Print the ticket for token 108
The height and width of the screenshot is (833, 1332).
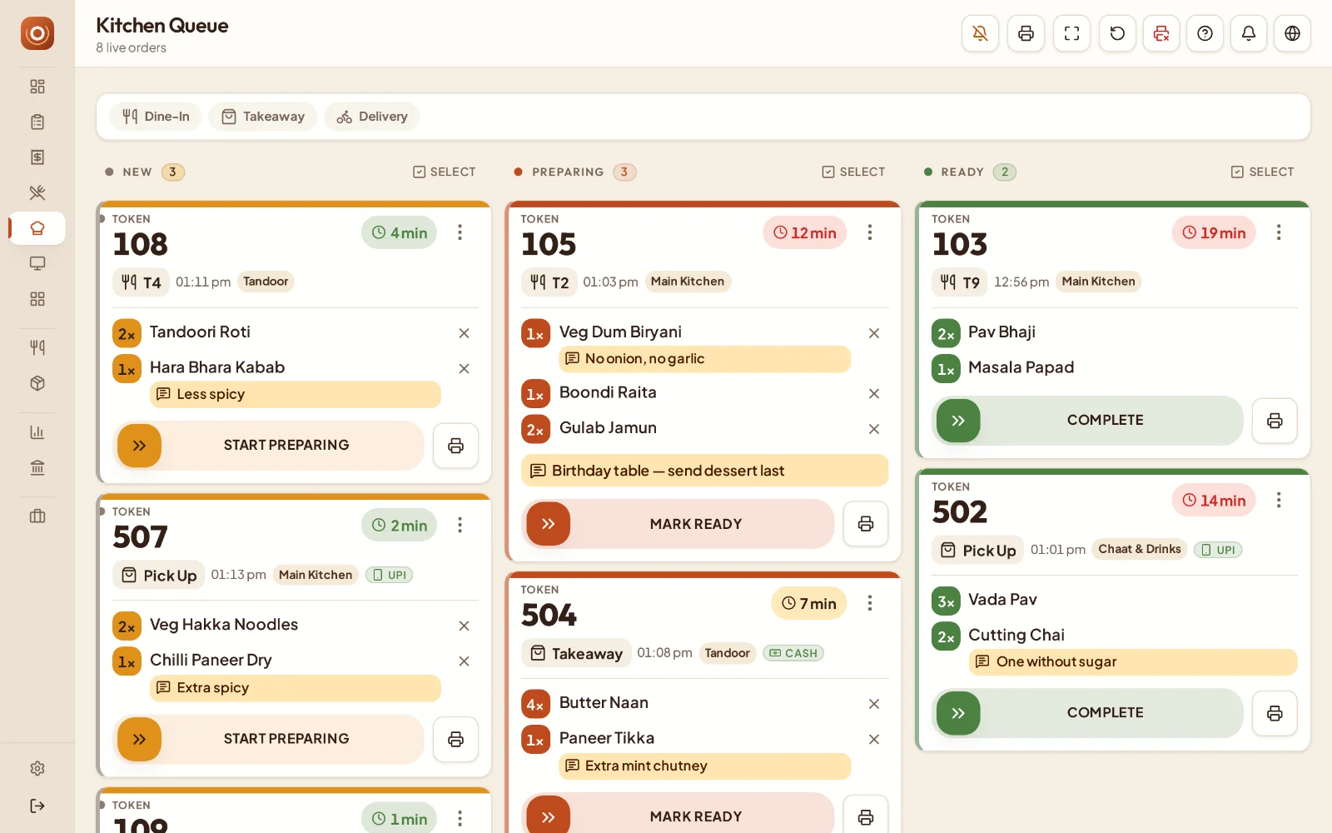tap(455, 446)
